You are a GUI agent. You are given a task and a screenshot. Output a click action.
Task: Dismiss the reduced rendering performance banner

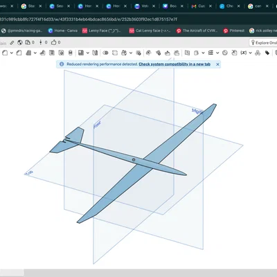coord(217,64)
